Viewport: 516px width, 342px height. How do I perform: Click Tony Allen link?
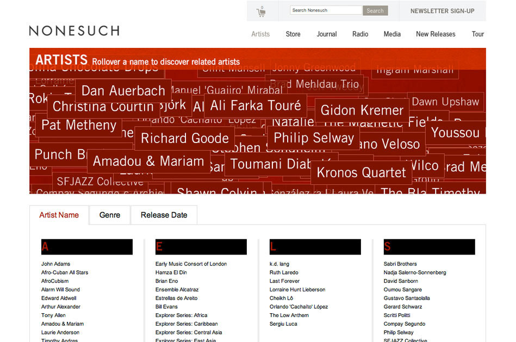tap(53, 315)
